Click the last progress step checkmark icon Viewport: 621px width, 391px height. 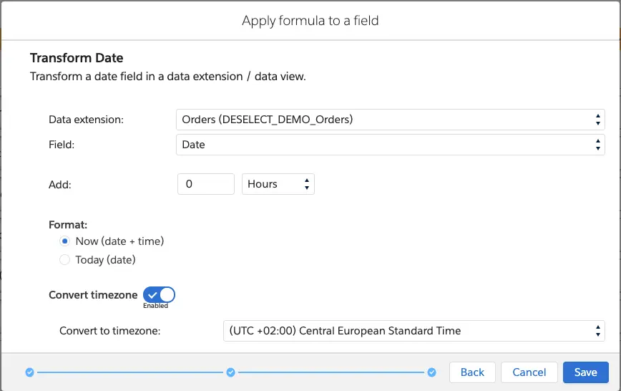point(431,372)
